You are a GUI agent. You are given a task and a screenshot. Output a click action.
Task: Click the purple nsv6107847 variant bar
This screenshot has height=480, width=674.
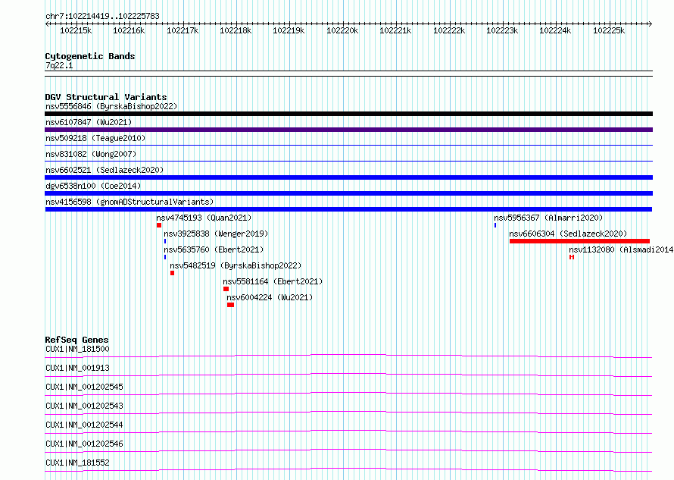348,130
